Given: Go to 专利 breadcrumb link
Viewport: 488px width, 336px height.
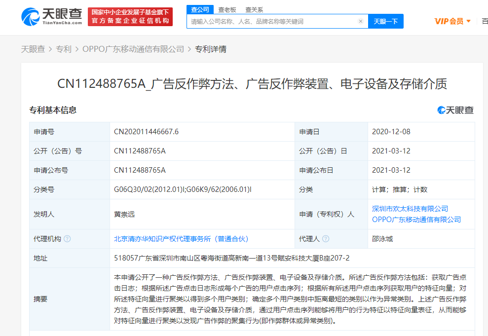Looking at the screenshot, I should click(64, 49).
